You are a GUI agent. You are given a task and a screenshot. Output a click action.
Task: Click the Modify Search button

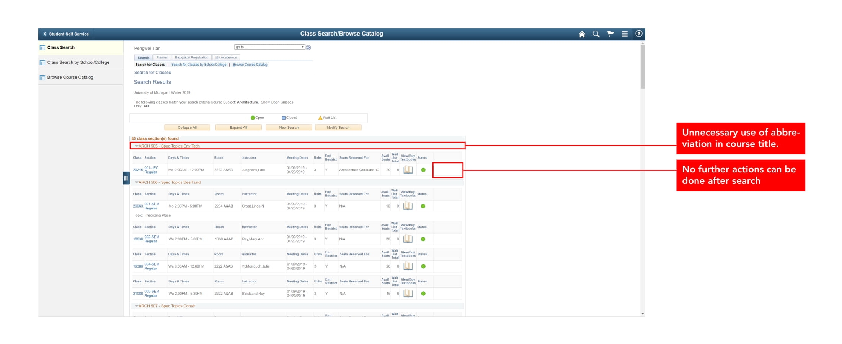click(338, 128)
